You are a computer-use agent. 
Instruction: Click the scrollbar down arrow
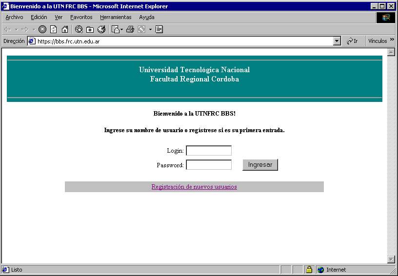391,259
